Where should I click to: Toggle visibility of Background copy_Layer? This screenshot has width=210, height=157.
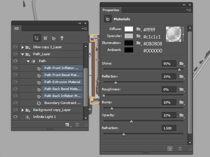coord(15,110)
